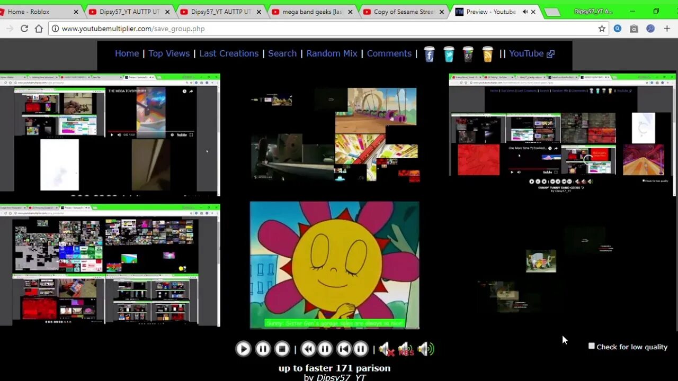Open the Google Plus cup icon
This screenshot has width=678, height=381.
pos(468,54)
